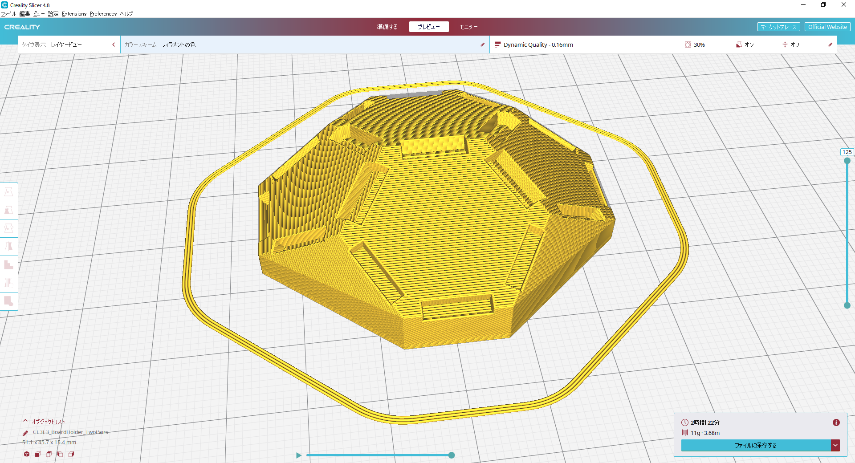This screenshot has width=855, height=463.
Task: Open the ファイル menu
Action: [x=8, y=14]
